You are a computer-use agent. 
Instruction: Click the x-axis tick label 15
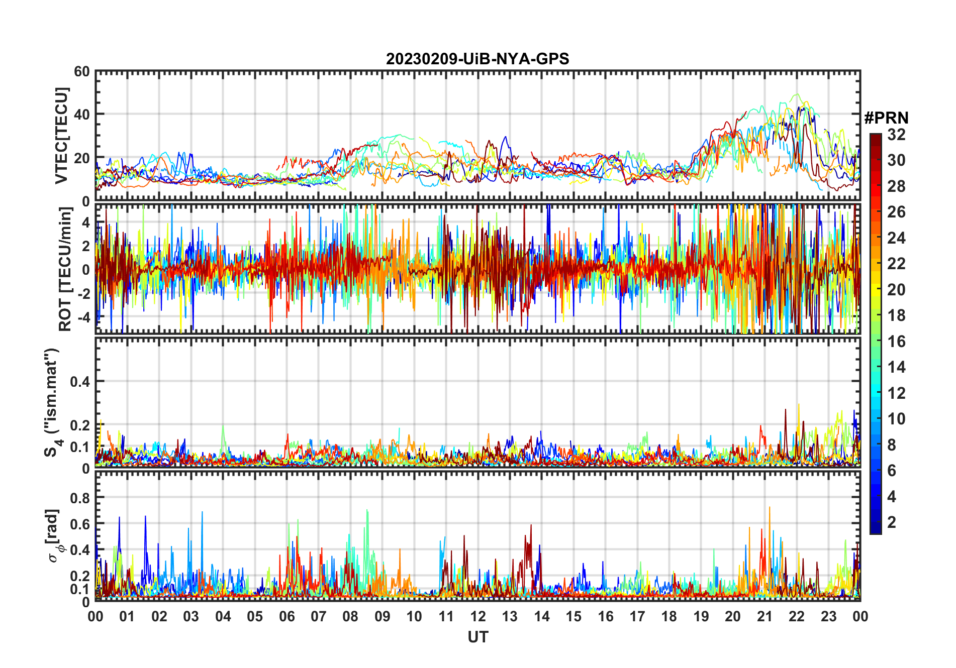tap(573, 617)
